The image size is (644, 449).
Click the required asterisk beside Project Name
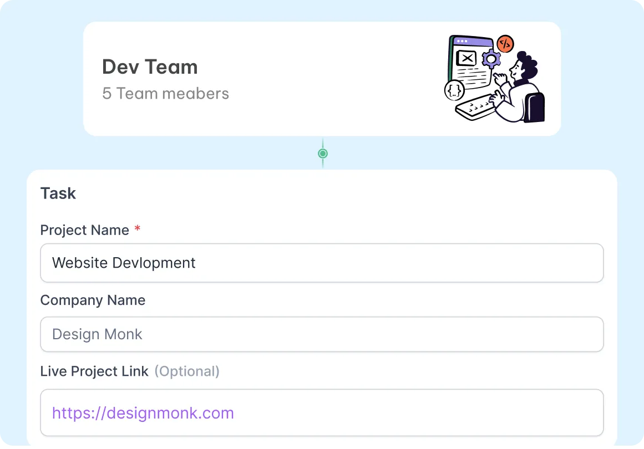coord(137,227)
